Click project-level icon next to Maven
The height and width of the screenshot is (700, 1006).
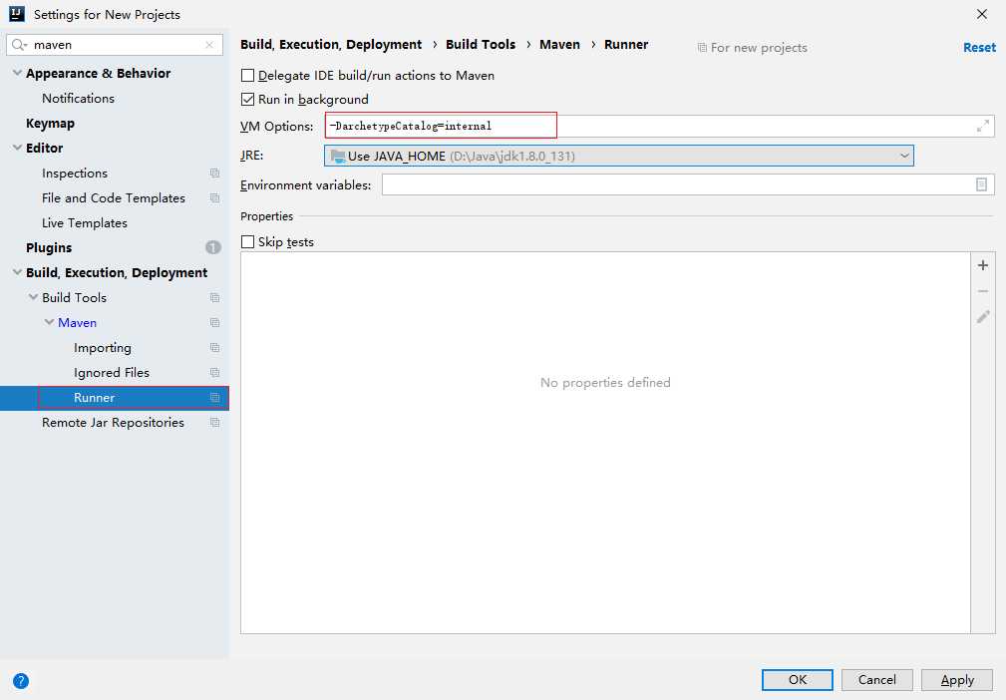pyautogui.click(x=215, y=323)
